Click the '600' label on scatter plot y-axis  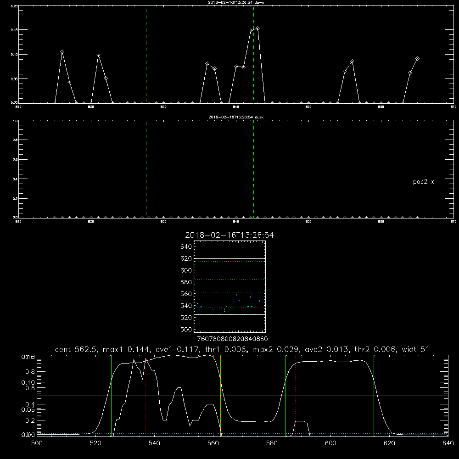pyautogui.click(x=186, y=270)
